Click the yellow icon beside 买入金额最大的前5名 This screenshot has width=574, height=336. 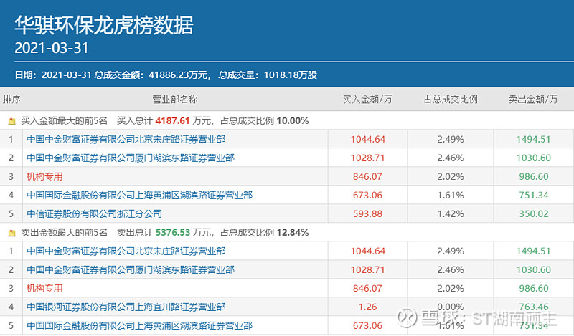pyautogui.click(x=11, y=121)
